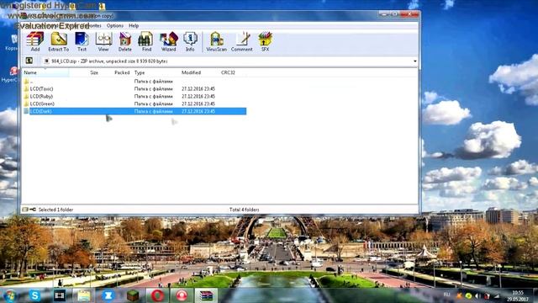Open the View file tool
The width and height of the screenshot is (538, 303).
103,41
